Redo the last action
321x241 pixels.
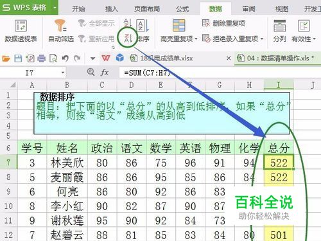[x=77, y=58]
